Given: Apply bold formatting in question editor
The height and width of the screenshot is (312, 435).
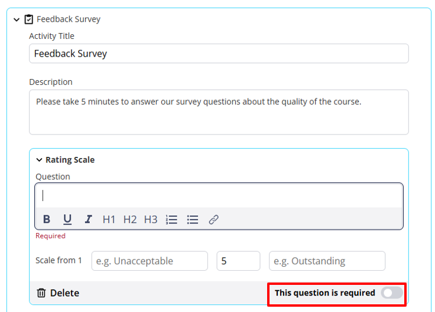Looking at the screenshot, I should click(x=47, y=219).
